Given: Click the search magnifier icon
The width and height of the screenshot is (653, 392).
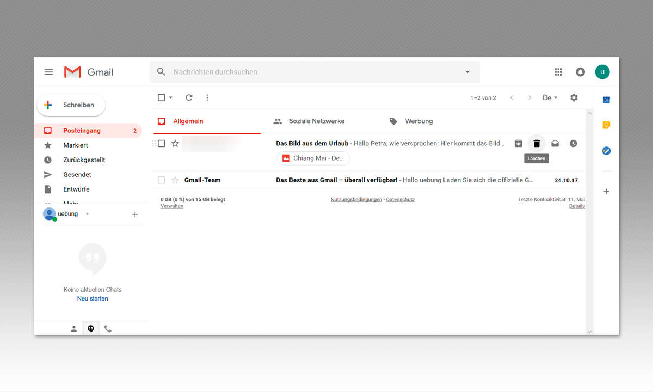Looking at the screenshot, I should (x=161, y=72).
